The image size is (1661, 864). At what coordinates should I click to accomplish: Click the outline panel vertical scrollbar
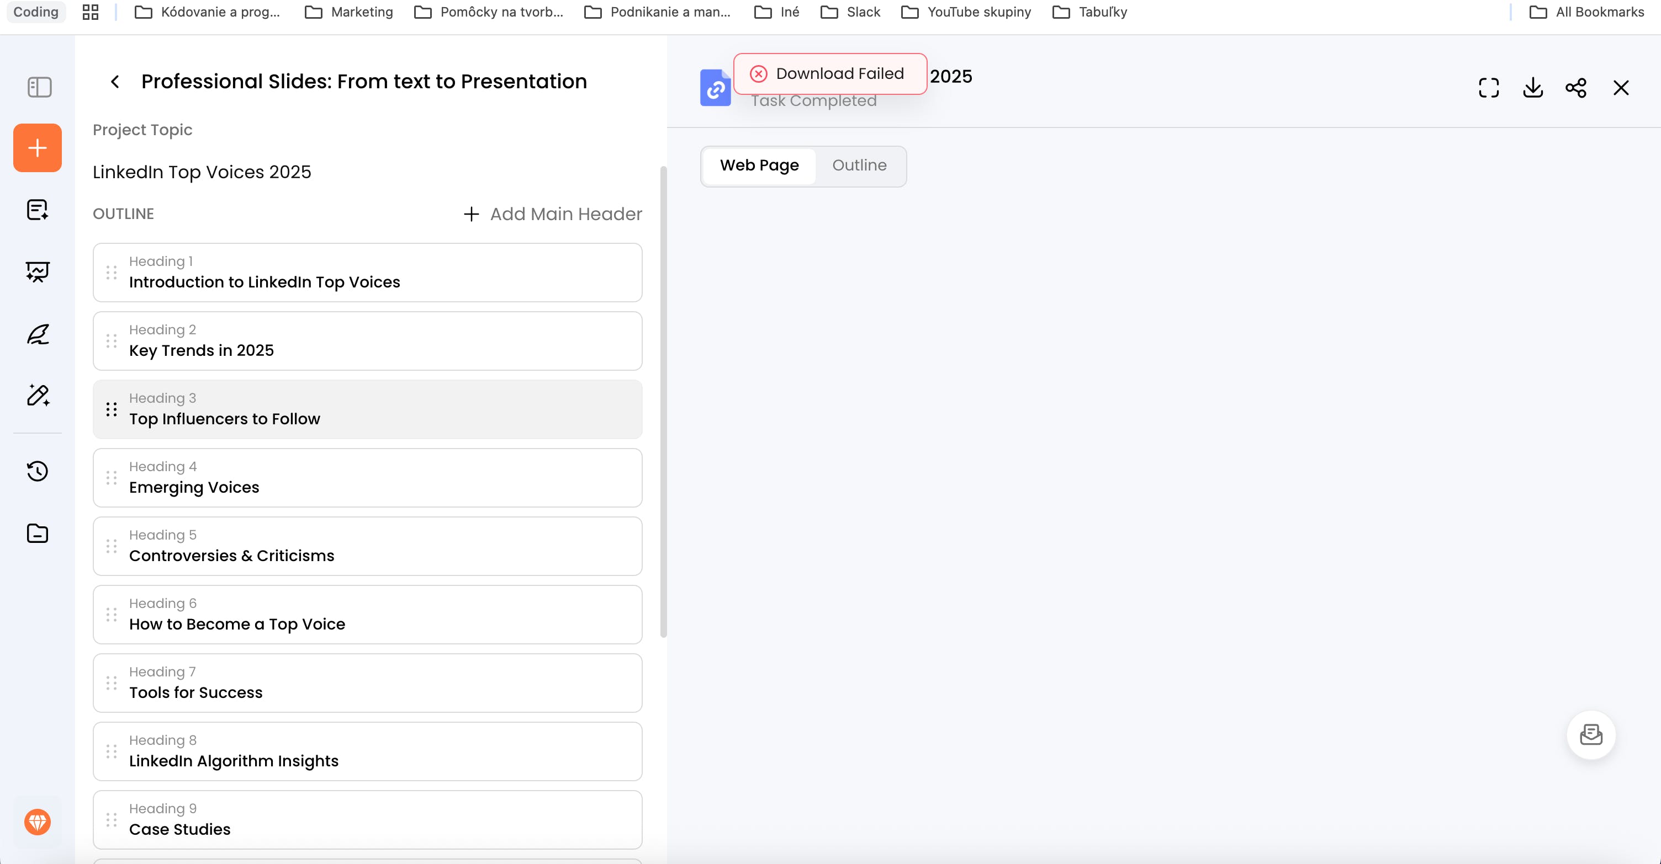663,402
